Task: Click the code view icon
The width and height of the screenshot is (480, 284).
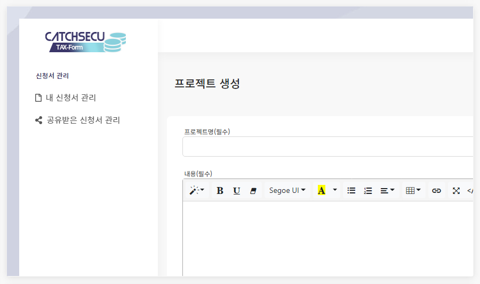Action: click(470, 190)
